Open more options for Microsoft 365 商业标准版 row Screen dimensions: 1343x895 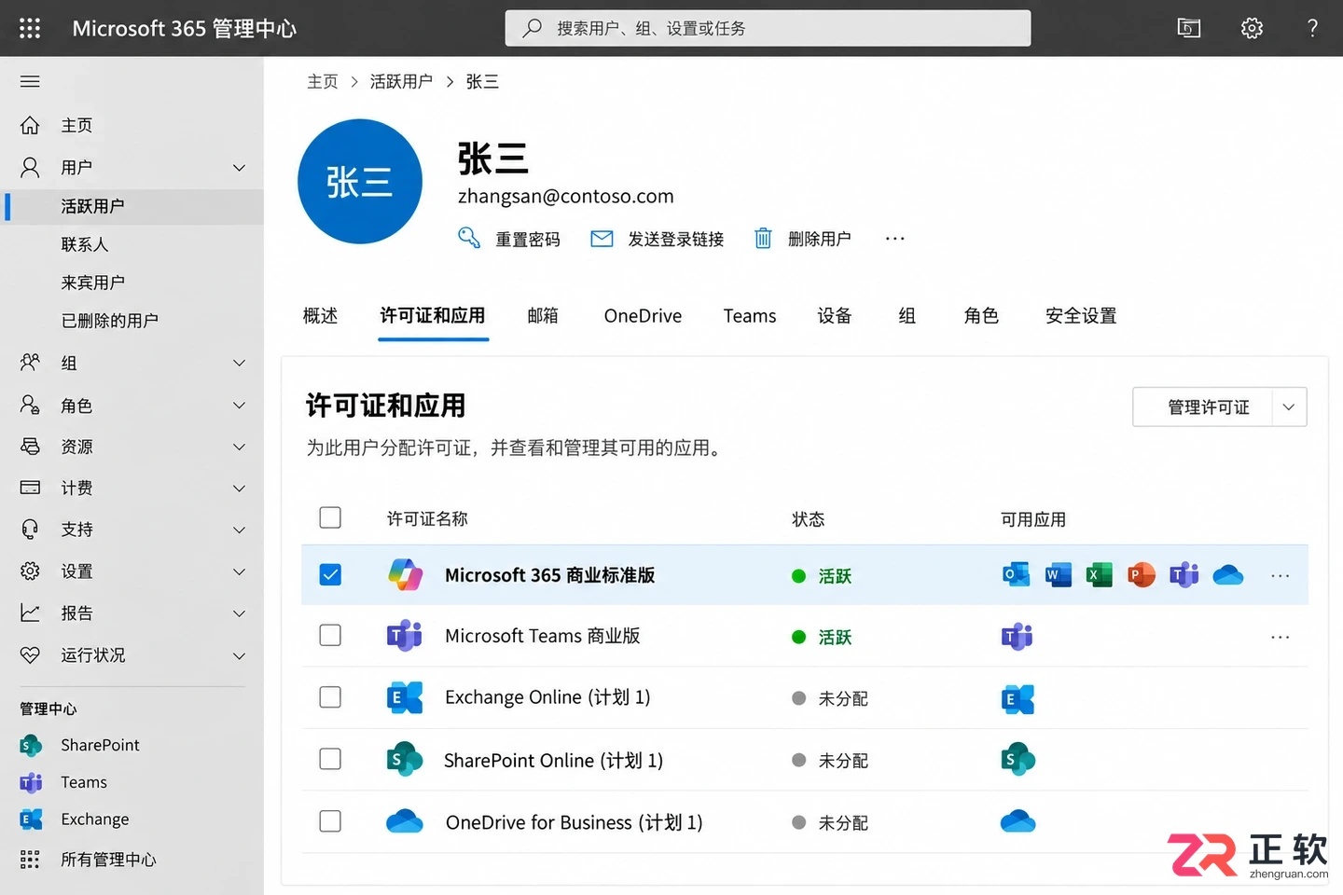click(x=1280, y=575)
